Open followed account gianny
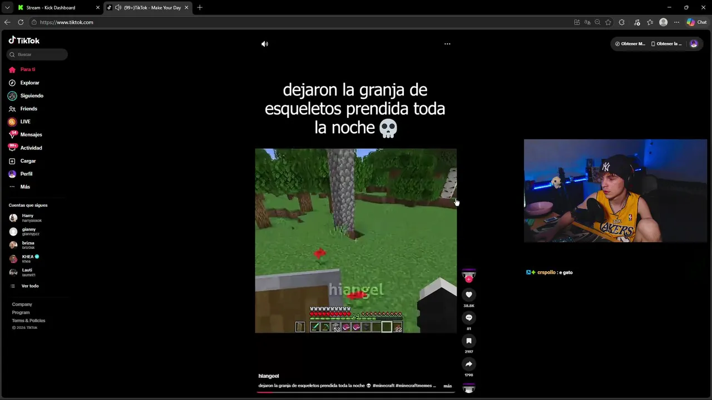This screenshot has height=400, width=712. [x=26, y=232]
